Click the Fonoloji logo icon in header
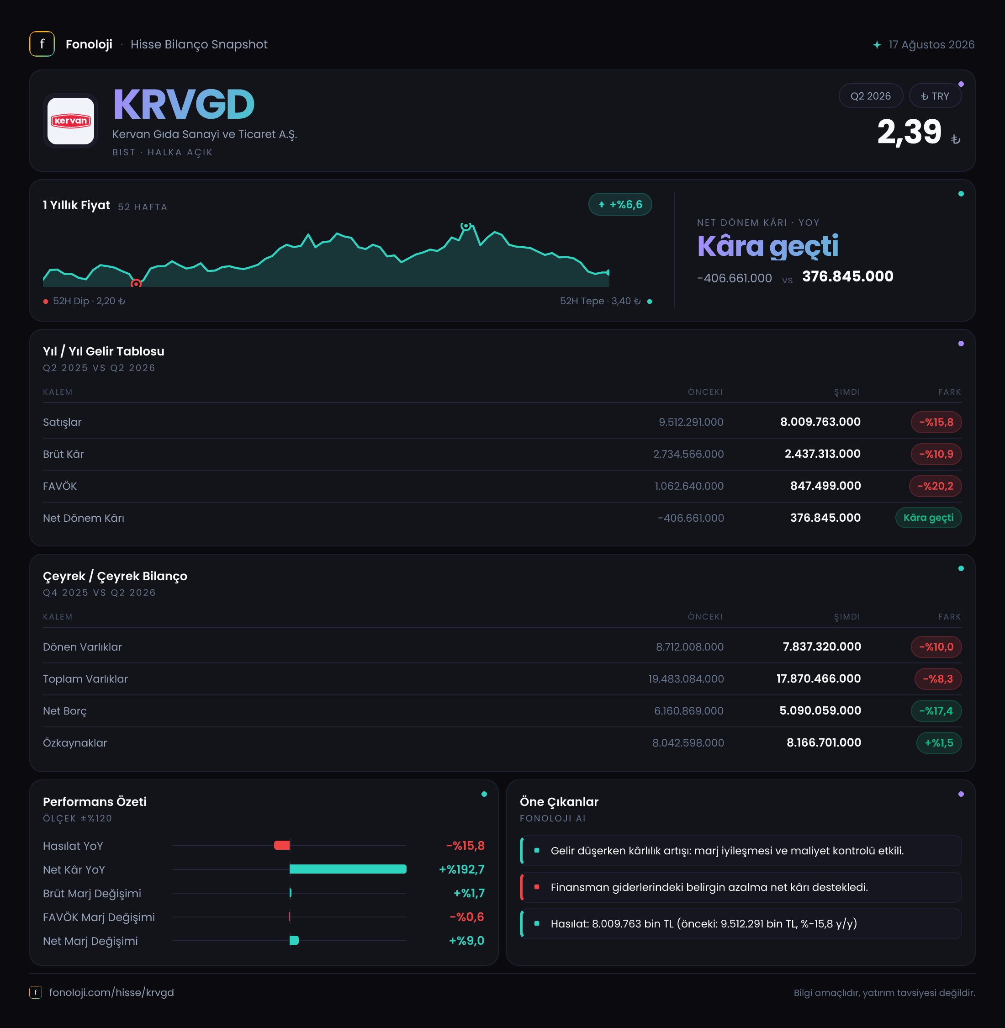 pos(42,44)
